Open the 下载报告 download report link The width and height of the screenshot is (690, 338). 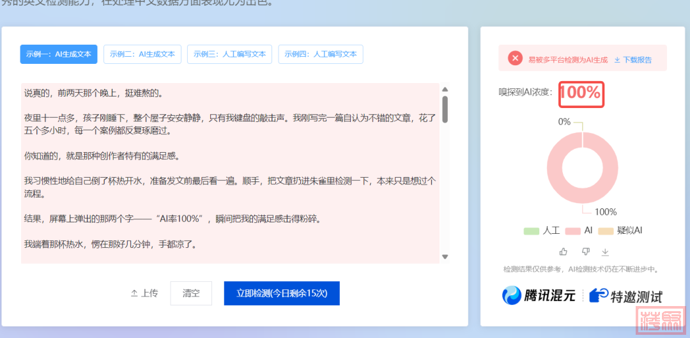(632, 59)
